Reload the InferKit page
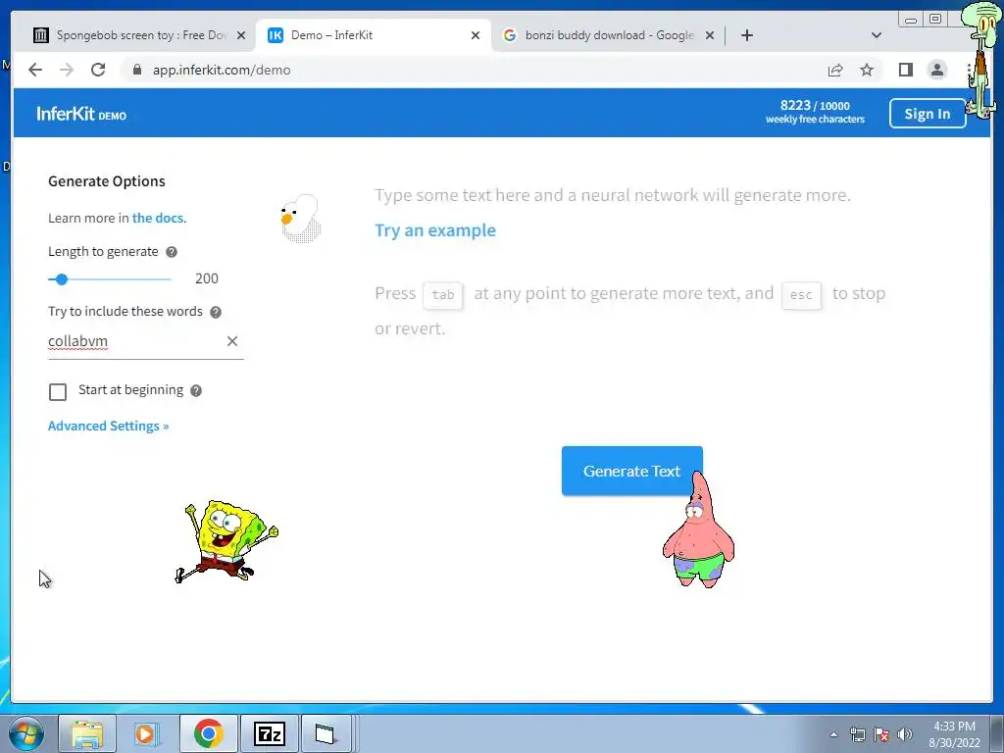This screenshot has height=753, width=1004. click(98, 70)
